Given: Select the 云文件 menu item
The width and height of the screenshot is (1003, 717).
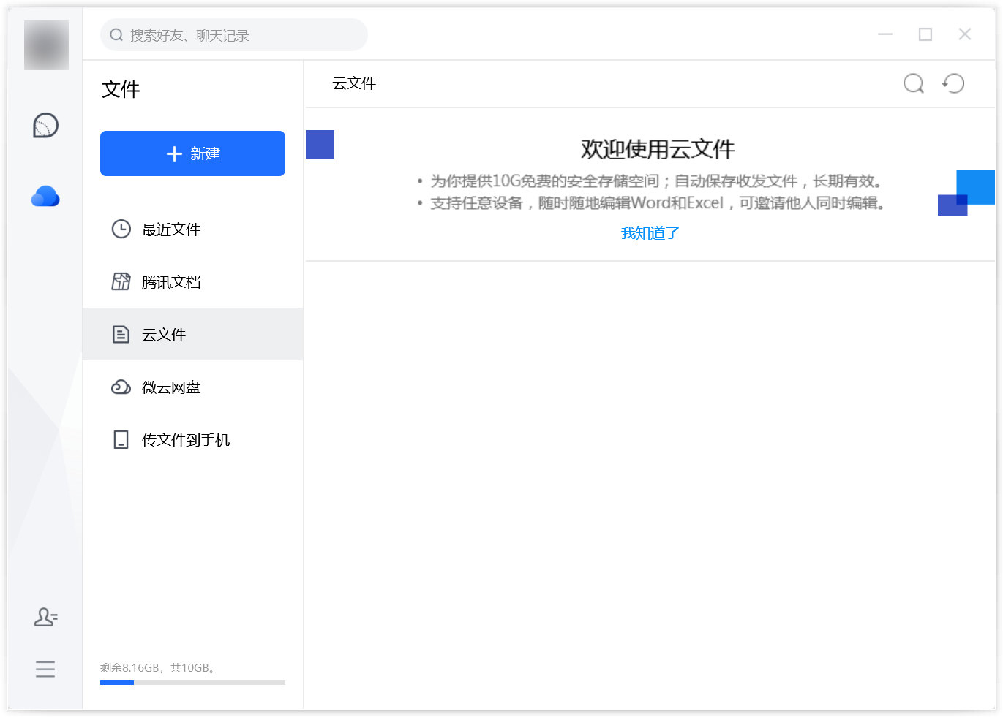Looking at the screenshot, I should point(164,335).
